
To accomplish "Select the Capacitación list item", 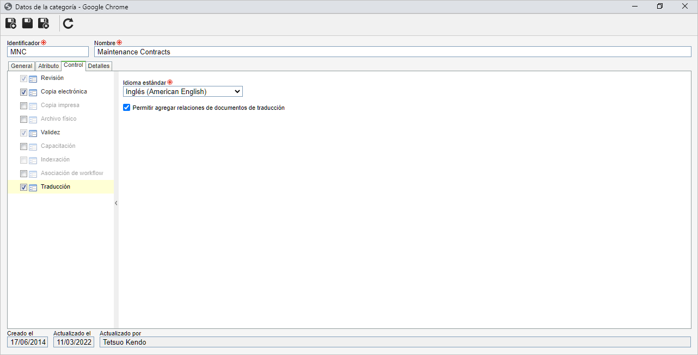I will (x=60, y=146).
